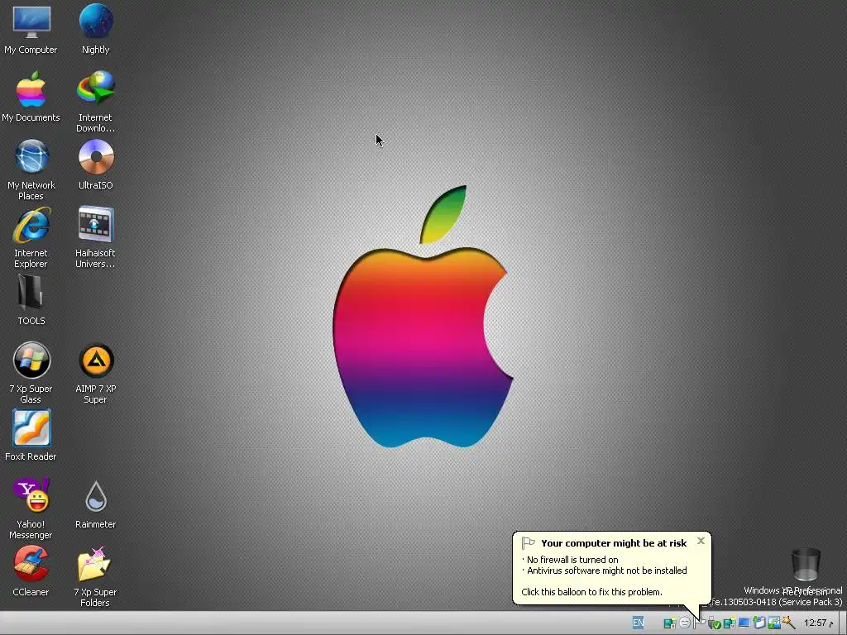
Task: Open My Network Places icon
Action: pos(31,169)
